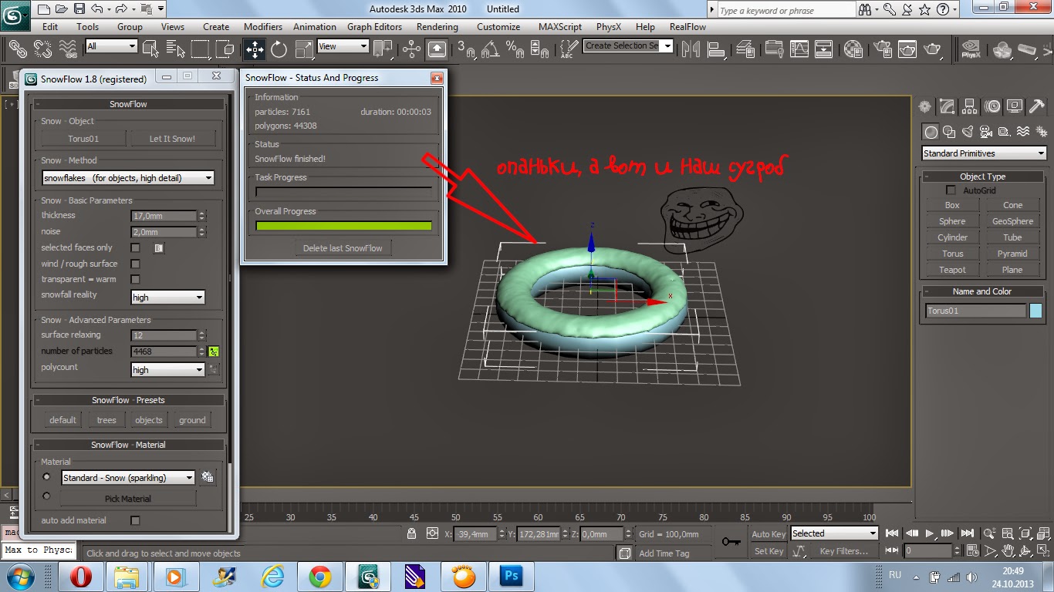This screenshot has width=1054, height=592.
Task: Activate the Select and Move tool
Action: pos(254,49)
